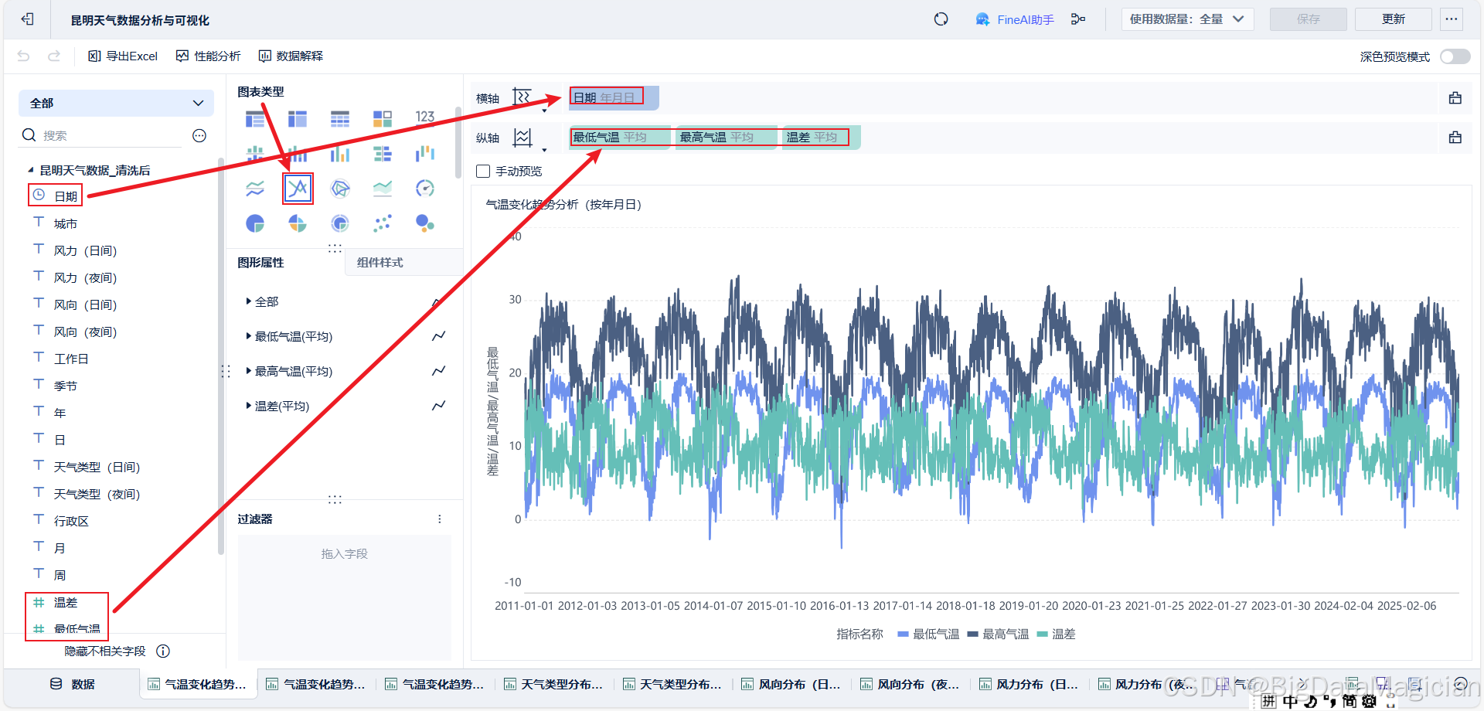Open the data flow icon next to FineAI助手
The image size is (1484, 711).
tap(1078, 19)
